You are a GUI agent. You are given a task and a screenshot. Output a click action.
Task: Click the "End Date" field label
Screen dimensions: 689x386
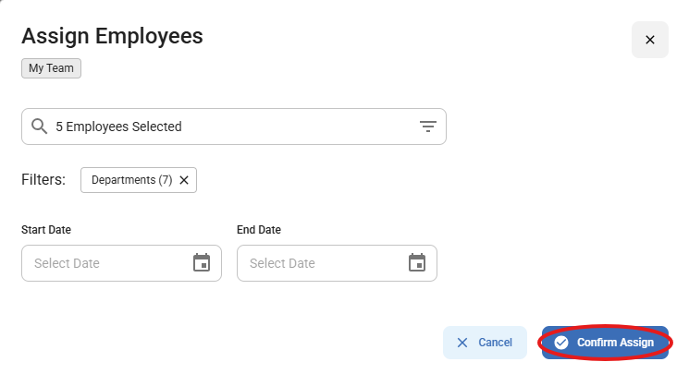[259, 230]
